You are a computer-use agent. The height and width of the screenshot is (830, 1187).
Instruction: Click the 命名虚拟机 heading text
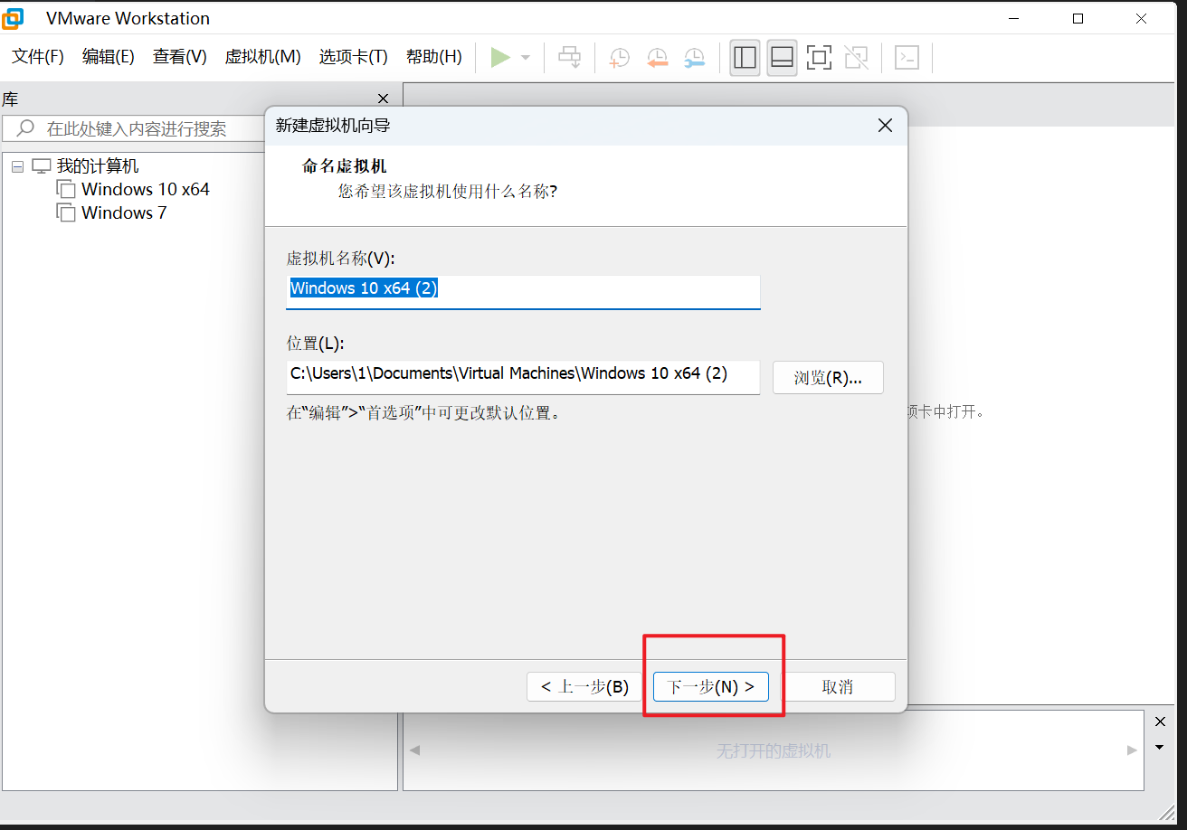tap(344, 167)
